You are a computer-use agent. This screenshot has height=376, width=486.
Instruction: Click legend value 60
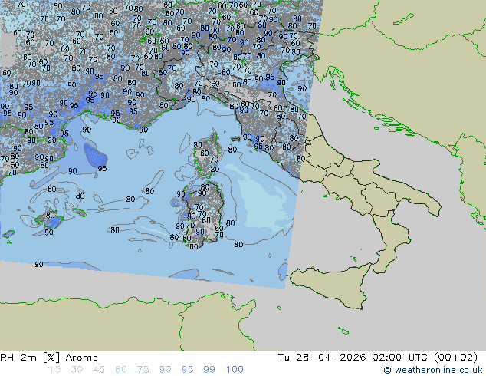(x=121, y=370)
